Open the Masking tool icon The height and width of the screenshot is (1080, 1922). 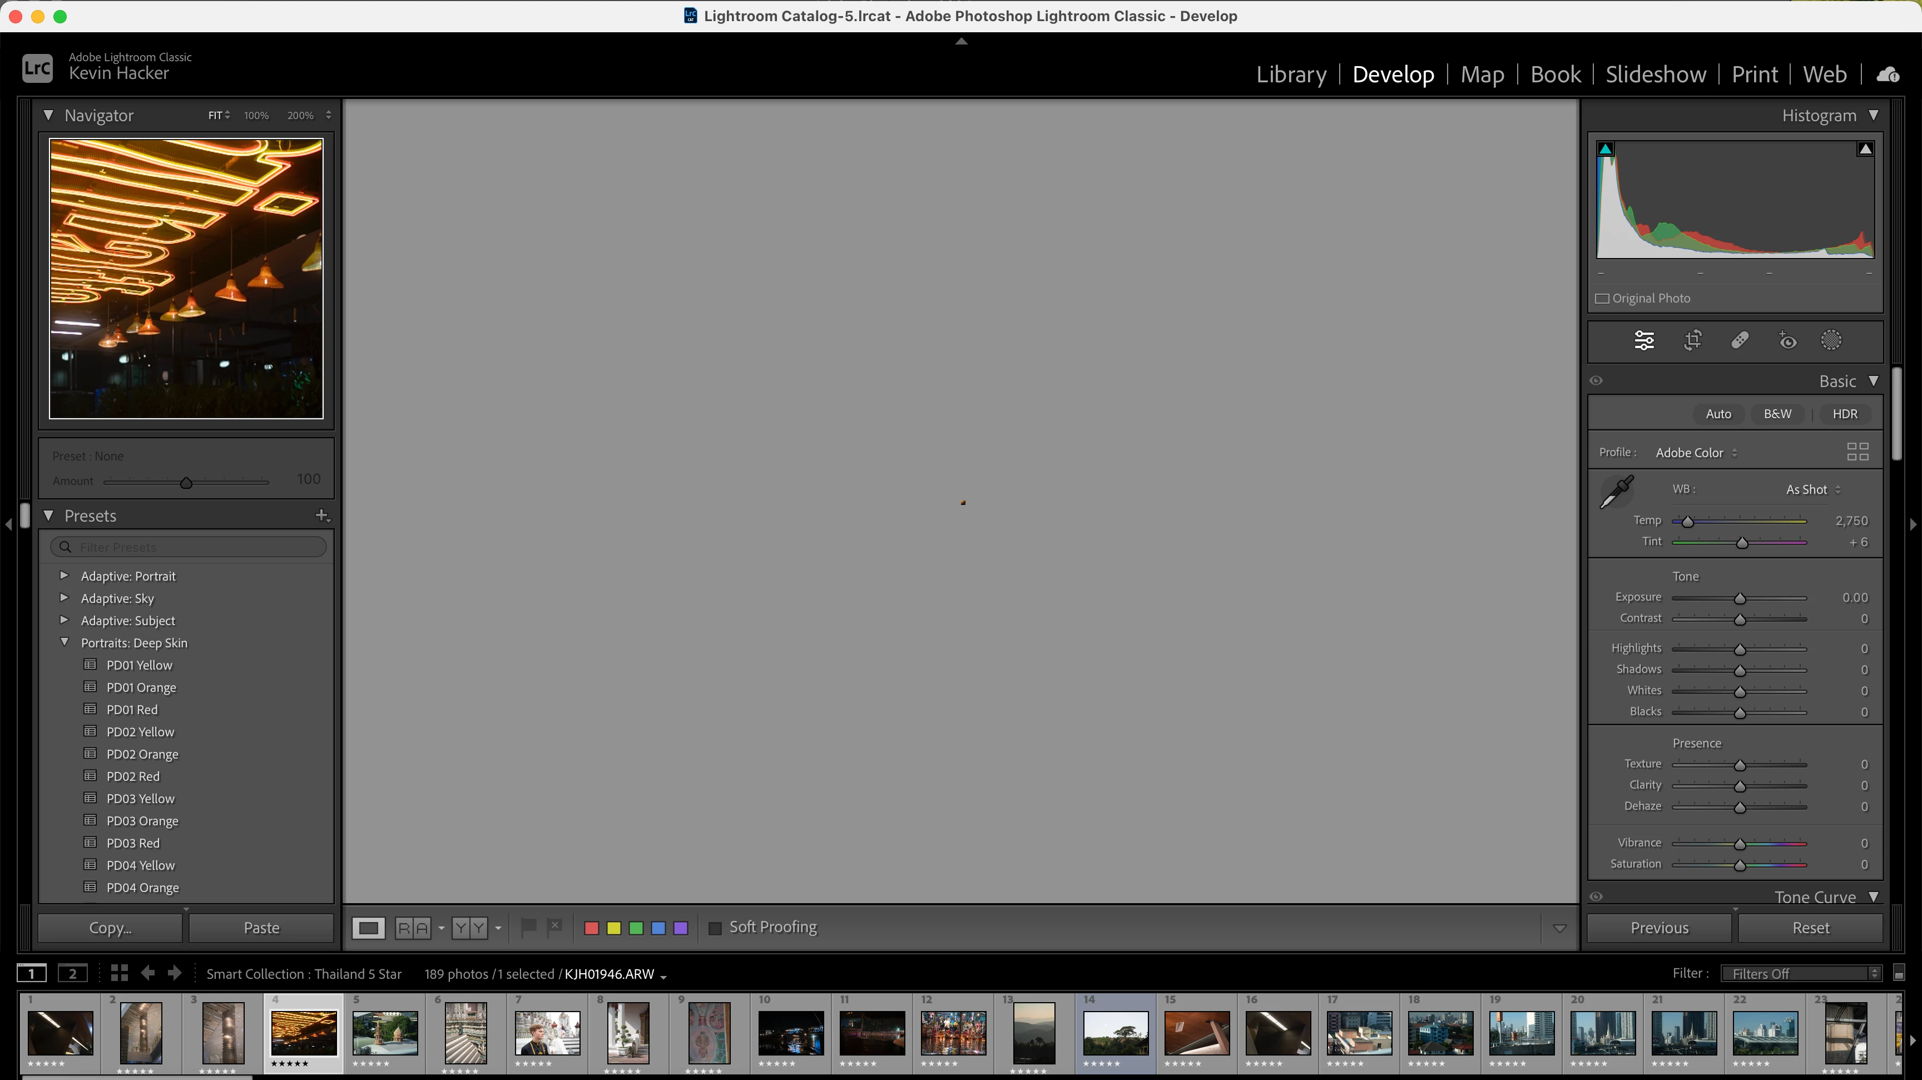click(x=1831, y=341)
